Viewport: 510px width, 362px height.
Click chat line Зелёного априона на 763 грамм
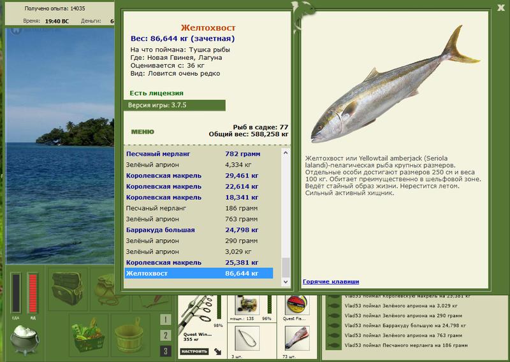pos(404,335)
